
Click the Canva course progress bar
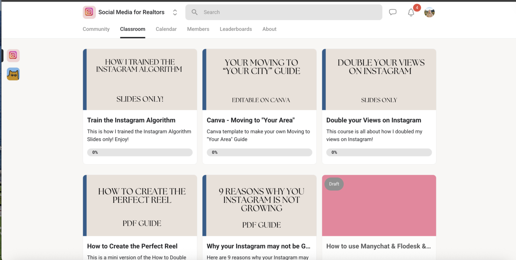pos(259,152)
